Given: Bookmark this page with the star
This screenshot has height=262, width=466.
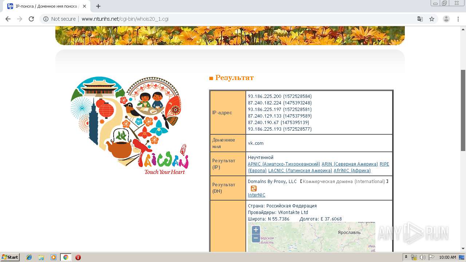Looking at the screenshot, I should coord(432,19).
